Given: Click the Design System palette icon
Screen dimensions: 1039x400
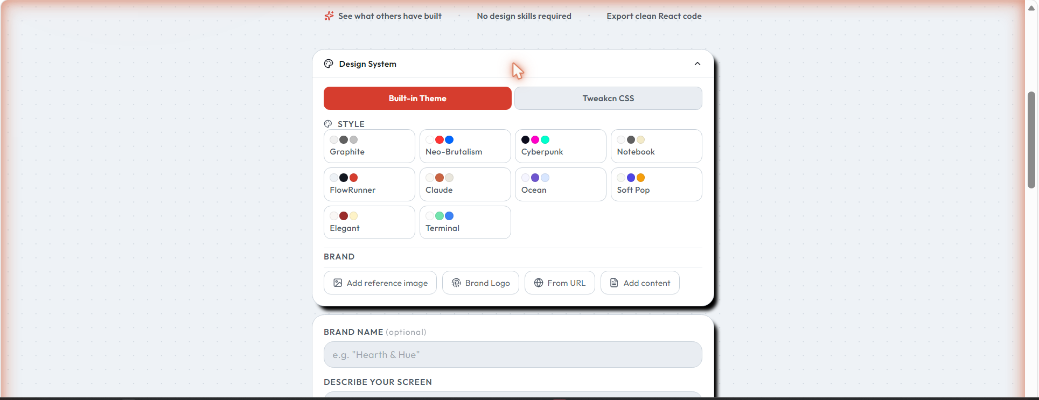Looking at the screenshot, I should [x=329, y=64].
